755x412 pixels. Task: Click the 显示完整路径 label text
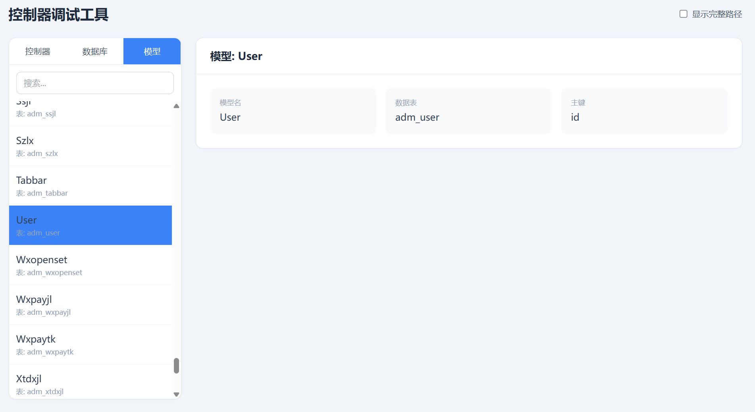coord(717,14)
